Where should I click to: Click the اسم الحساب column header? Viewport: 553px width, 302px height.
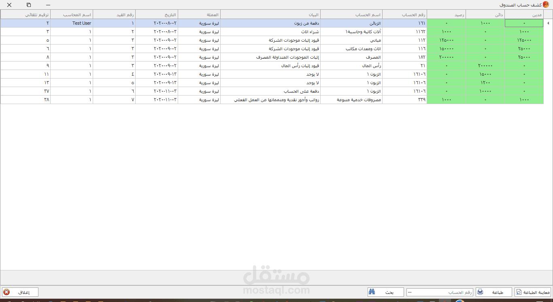pos(351,15)
